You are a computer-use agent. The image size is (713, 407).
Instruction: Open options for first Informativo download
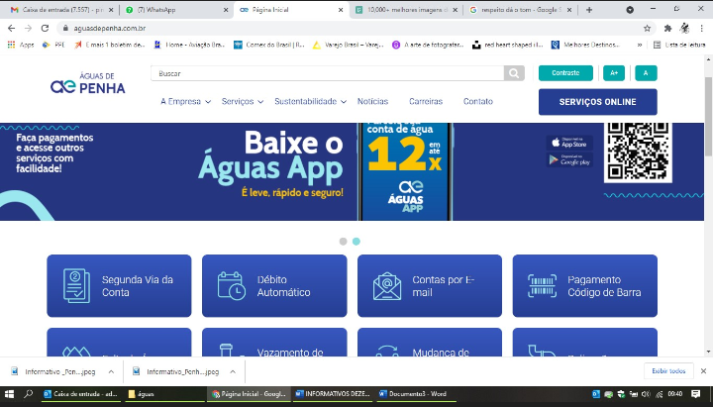click(x=111, y=372)
